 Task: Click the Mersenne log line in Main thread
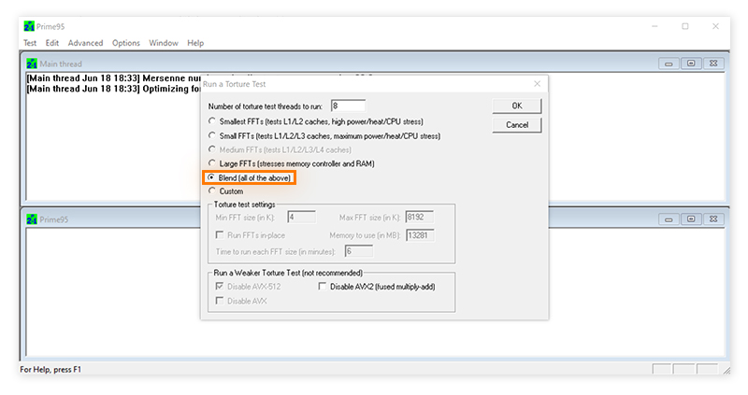pos(113,78)
